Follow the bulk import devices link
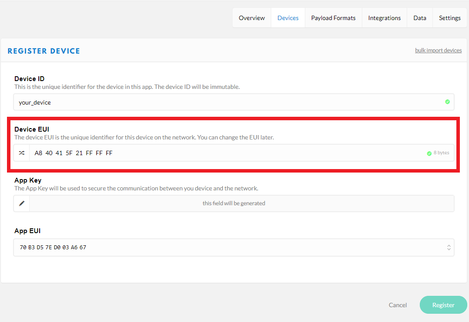469x322 pixels. pos(438,51)
